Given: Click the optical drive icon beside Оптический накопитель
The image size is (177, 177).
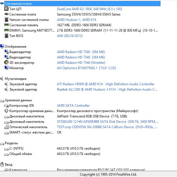Looking at the screenshot, I should [7, 127].
